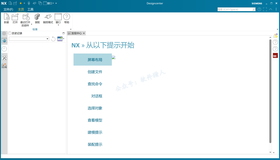
Task: Click the switch window overlapping squares icon
Action: tap(40, 3)
